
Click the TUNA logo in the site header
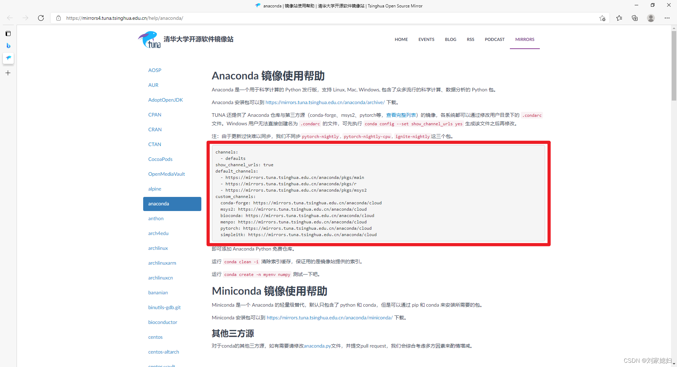(x=149, y=40)
